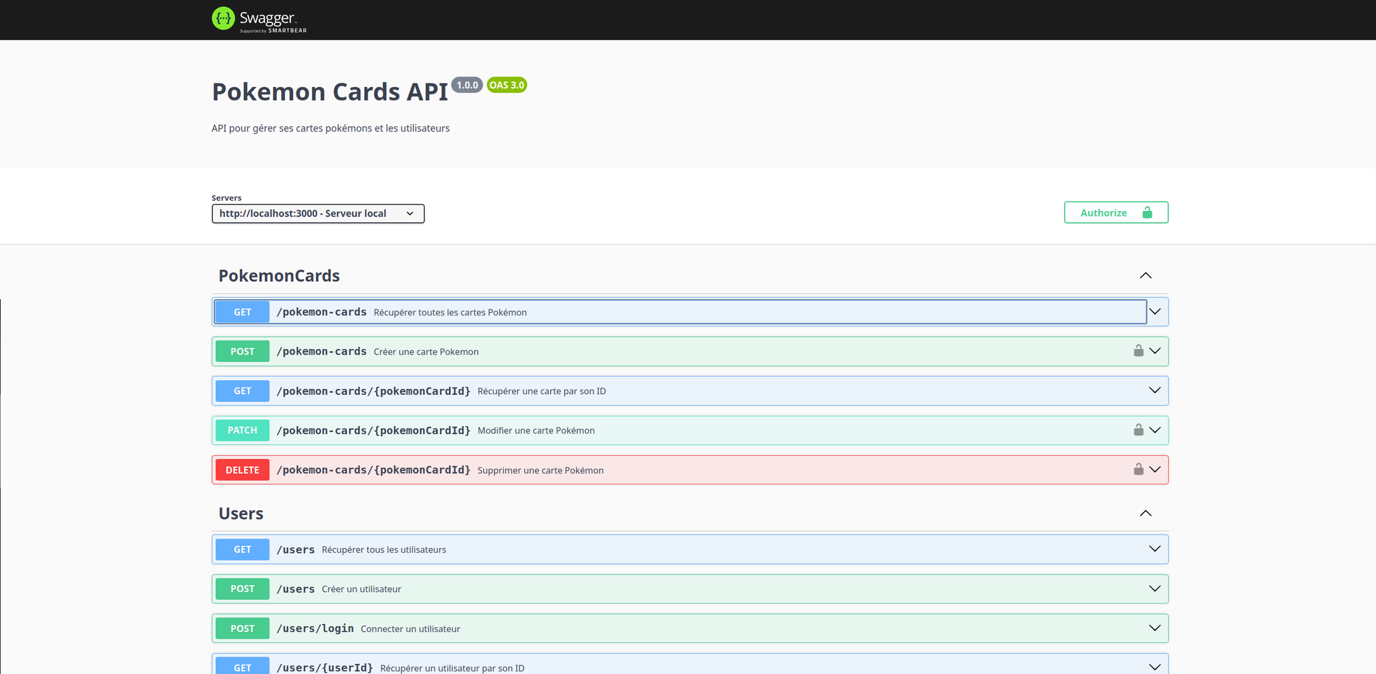The height and width of the screenshot is (674, 1376).
Task: Expand GET /users row chevron
Action: [x=1155, y=549]
